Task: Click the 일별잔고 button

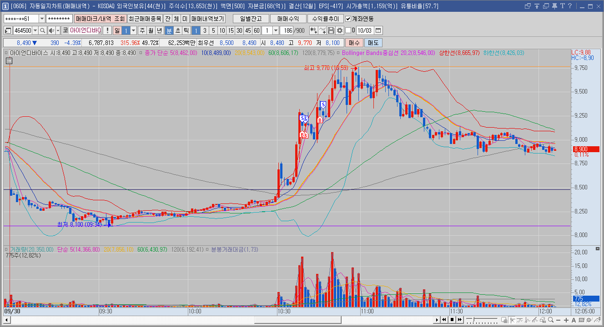Action: pyautogui.click(x=251, y=19)
